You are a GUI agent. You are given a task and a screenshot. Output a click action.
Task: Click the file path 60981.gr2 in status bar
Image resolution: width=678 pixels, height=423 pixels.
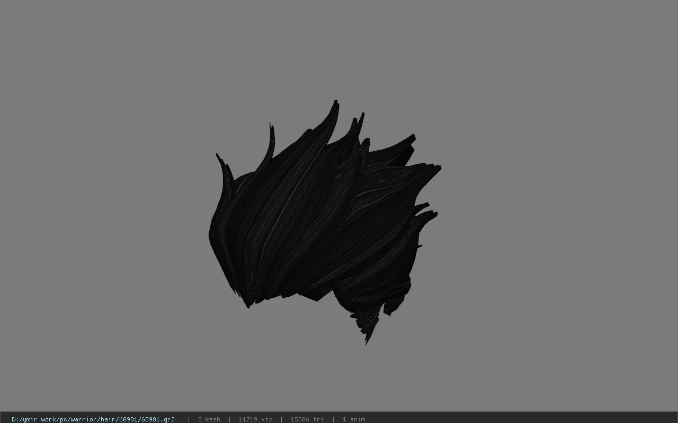pyautogui.click(x=93, y=419)
